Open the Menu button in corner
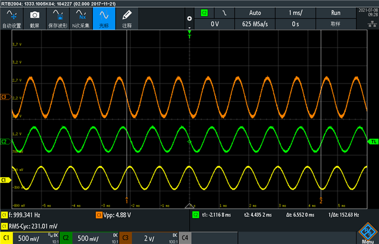This screenshot has width=379, height=244. click(x=367, y=235)
